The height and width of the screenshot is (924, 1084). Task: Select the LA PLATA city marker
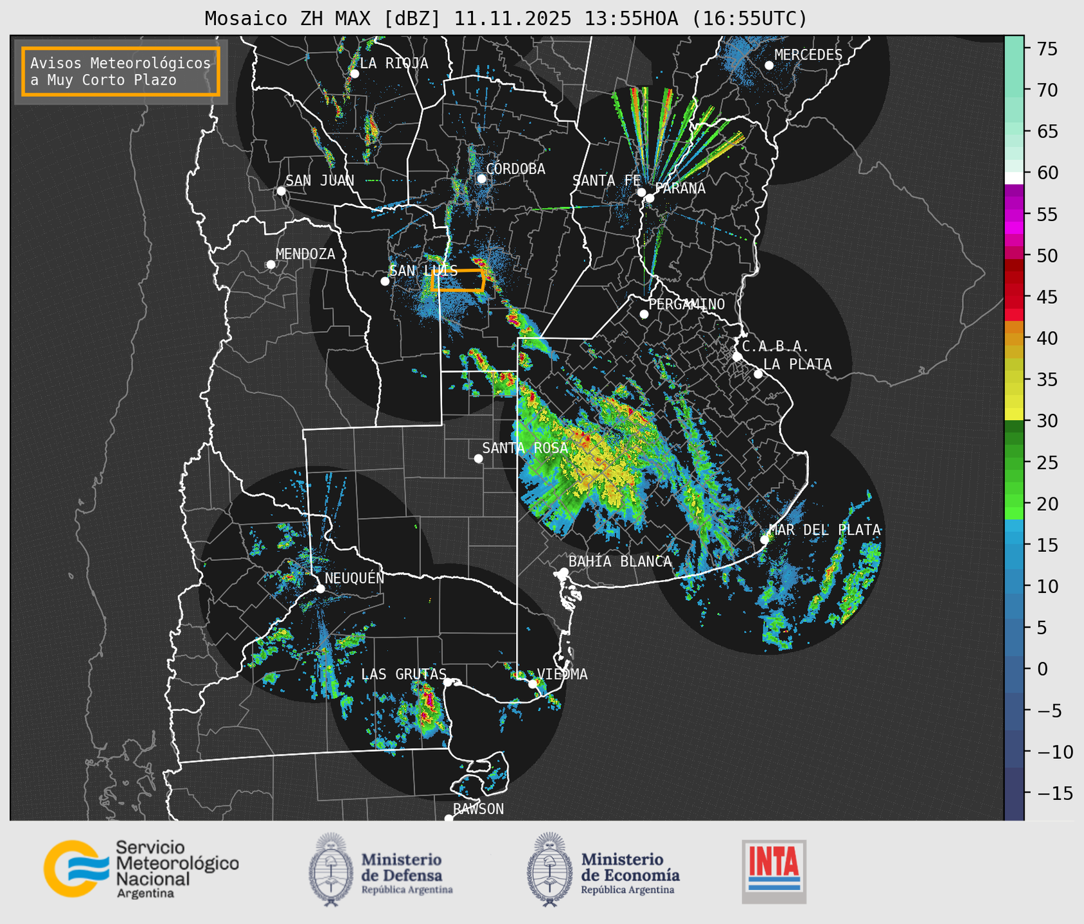[x=758, y=374]
